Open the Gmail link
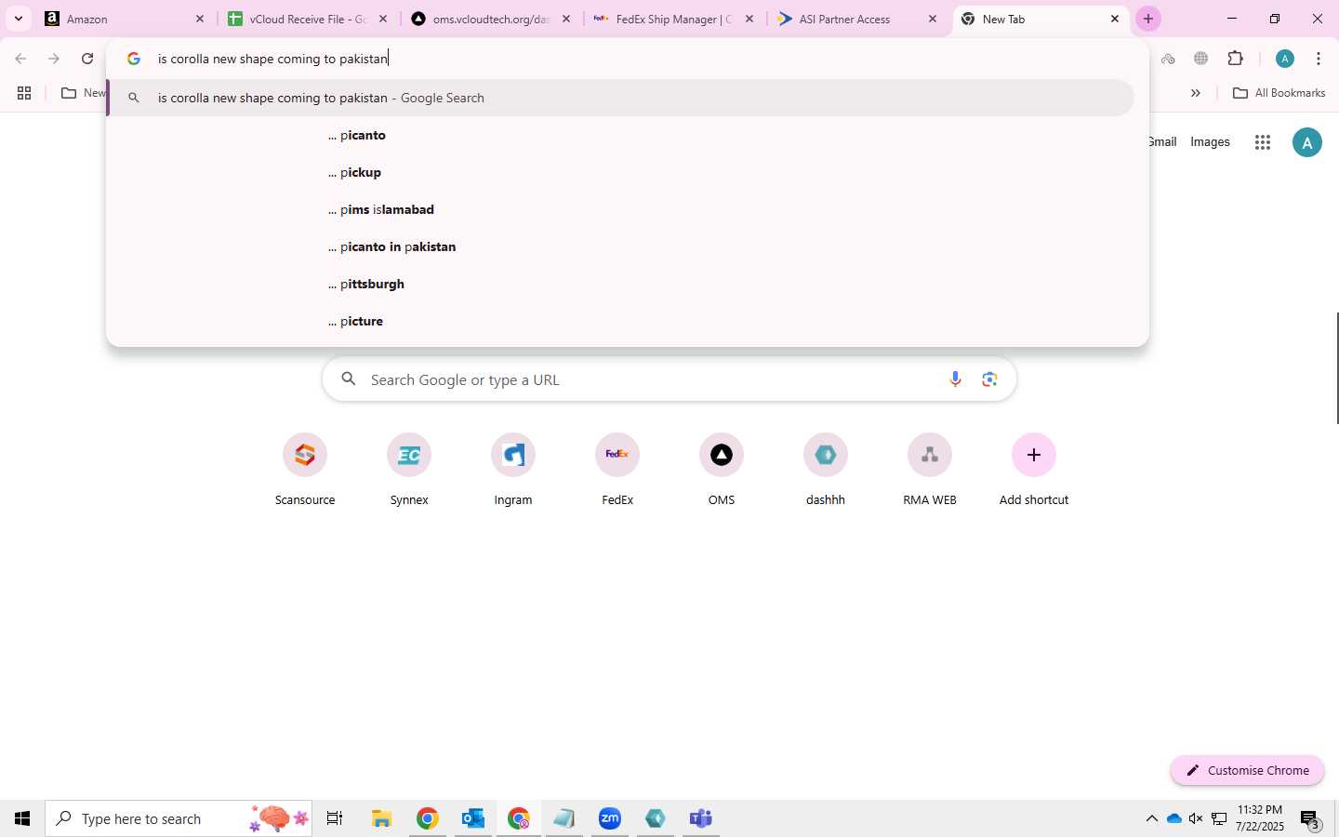 point(1163,142)
